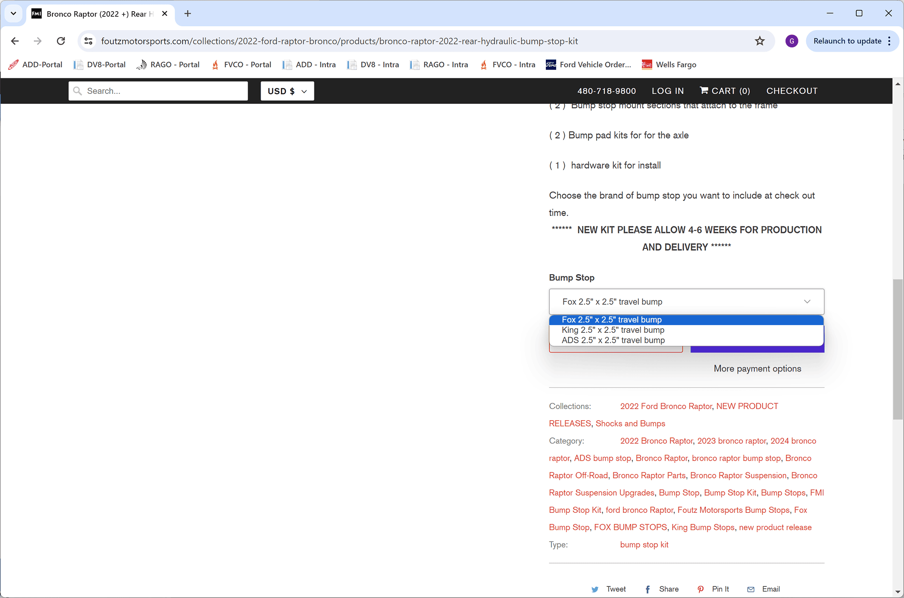Screen dimensions: 904x598
Task: Open the RAGO - Portal bookmark
Action: pyautogui.click(x=168, y=65)
